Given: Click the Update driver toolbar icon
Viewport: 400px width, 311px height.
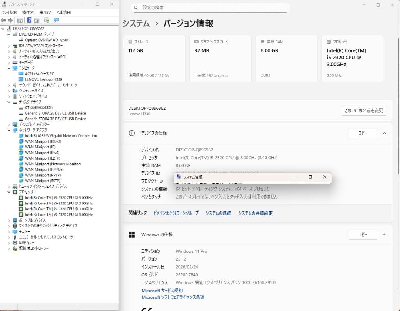Looking at the screenshot, I should coord(46,20).
